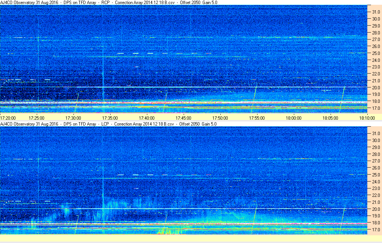Select the 27.0 frequency label in LCP panel
Viewport: 382px width, 243px height.
point(376,161)
